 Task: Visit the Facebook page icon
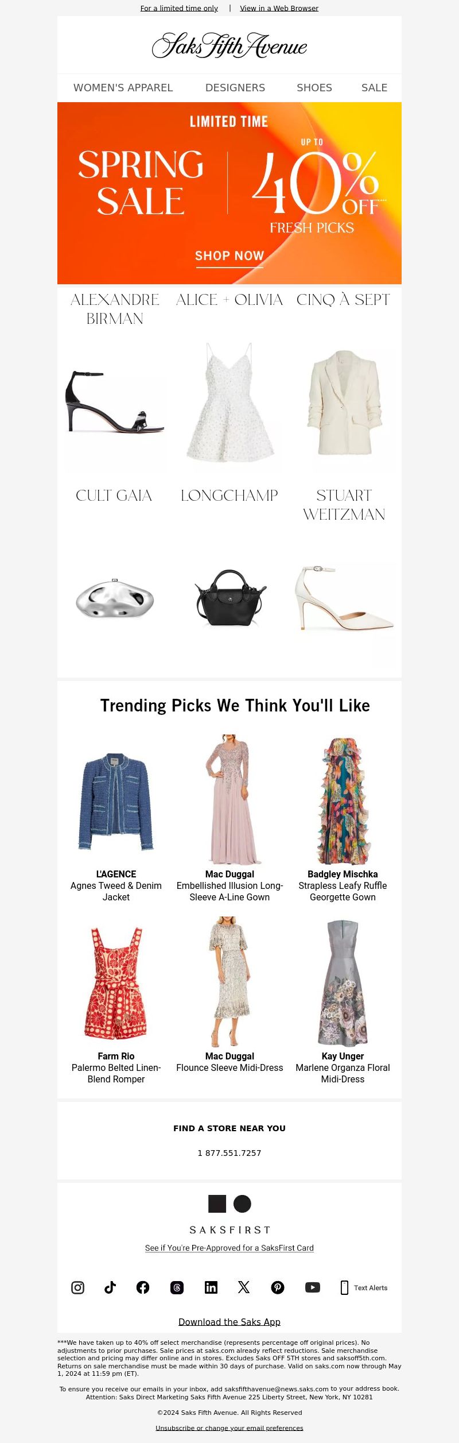coord(143,1287)
